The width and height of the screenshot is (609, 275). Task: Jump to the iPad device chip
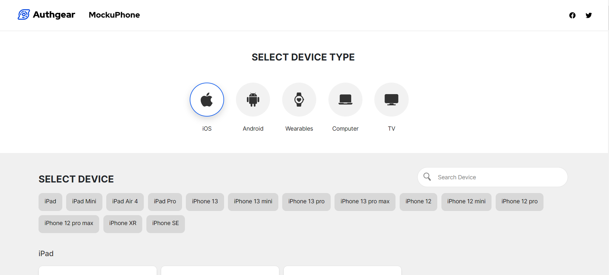click(50, 202)
